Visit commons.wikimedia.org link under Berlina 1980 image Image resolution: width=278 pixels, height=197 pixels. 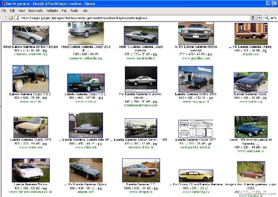(31, 54)
